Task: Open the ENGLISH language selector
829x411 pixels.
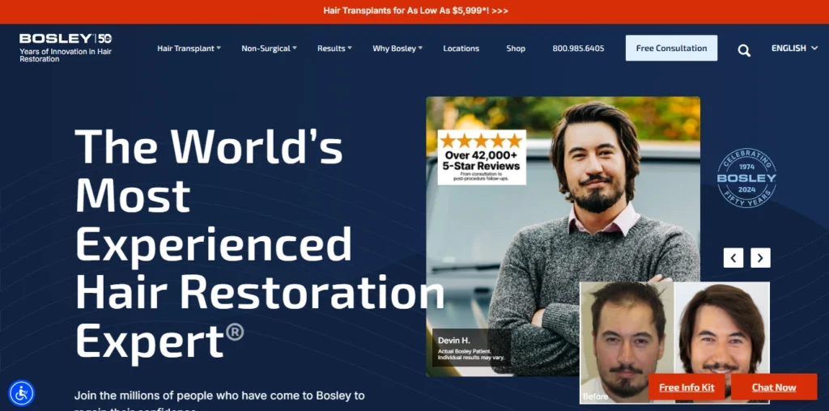Action: (x=794, y=48)
